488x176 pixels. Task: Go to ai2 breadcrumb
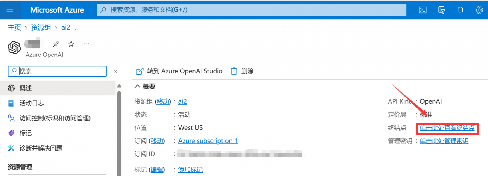point(66,27)
